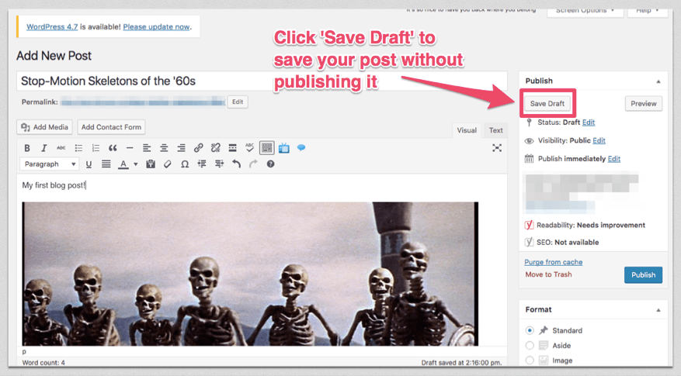Click the Readability: Needs improvement text
The image size is (681, 376).
[591, 225]
